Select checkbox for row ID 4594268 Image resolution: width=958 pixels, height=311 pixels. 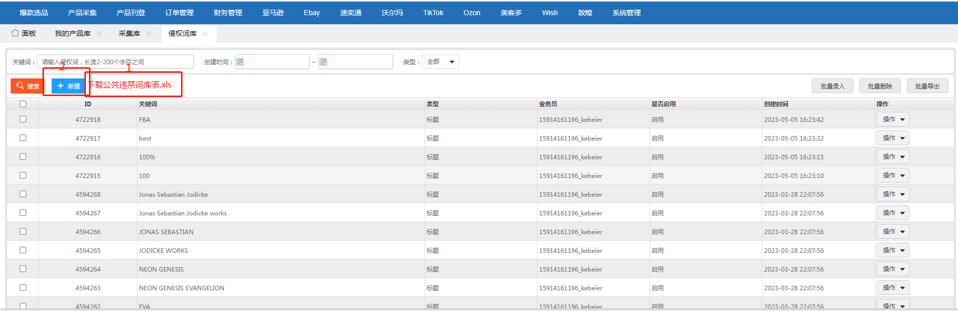pos(23,194)
